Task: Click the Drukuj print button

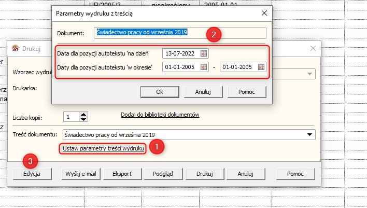Action: point(205,174)
